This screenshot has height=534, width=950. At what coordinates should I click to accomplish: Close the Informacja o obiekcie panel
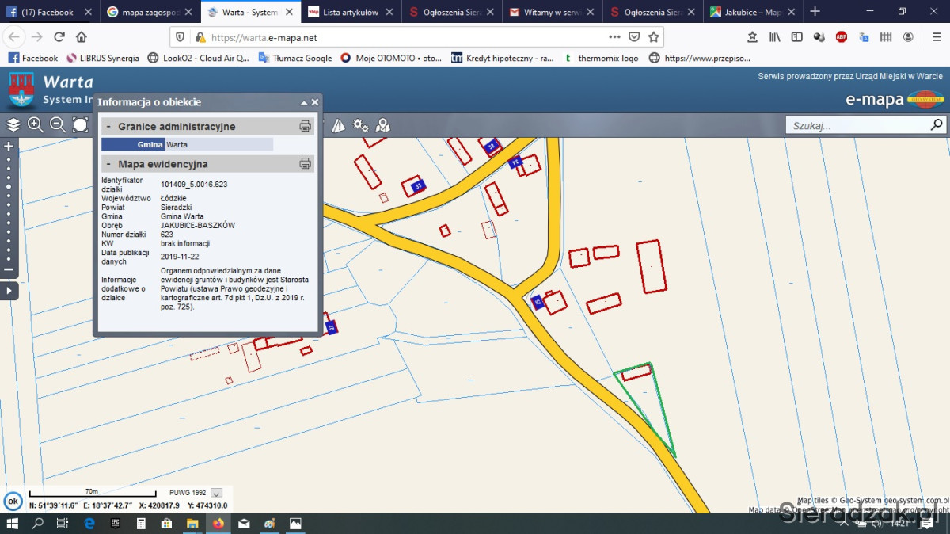point(315,102)
